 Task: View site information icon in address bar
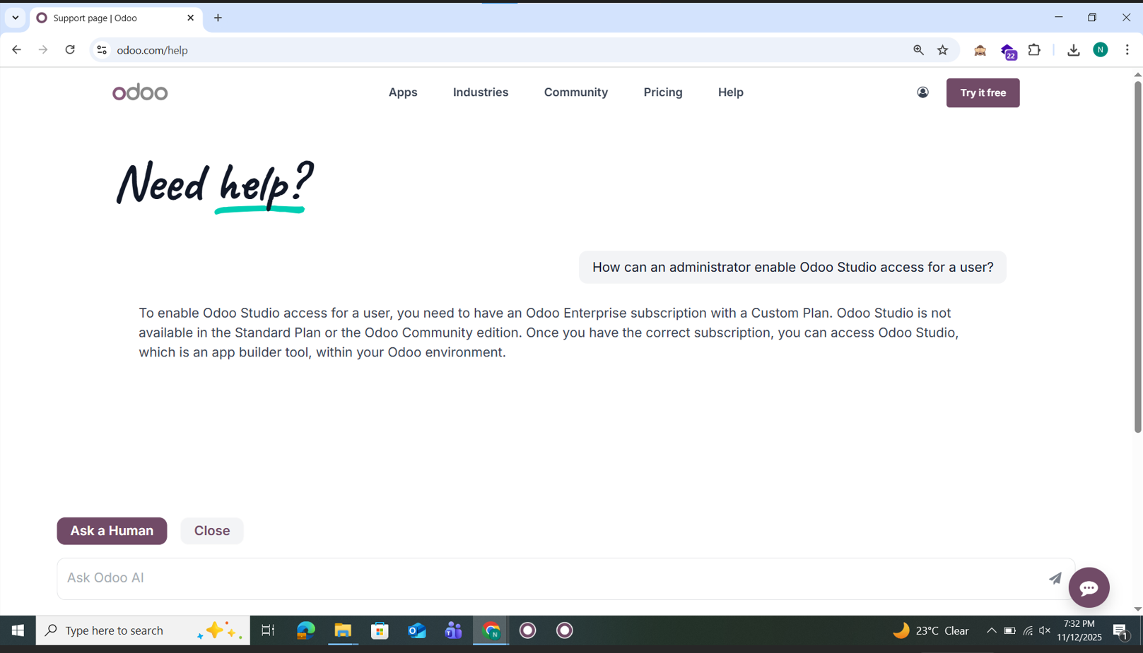coord(102,50)
